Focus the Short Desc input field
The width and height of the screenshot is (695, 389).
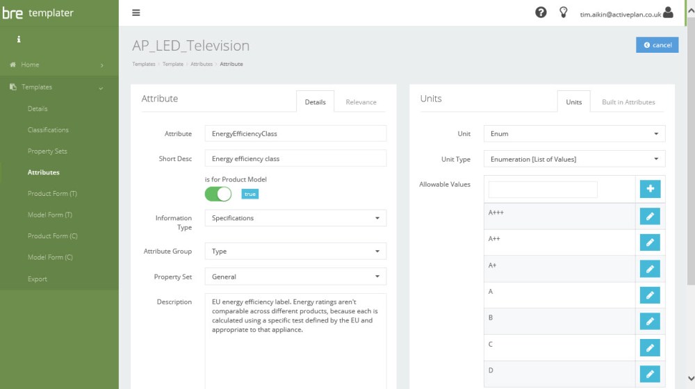click(x=295, y=158)
